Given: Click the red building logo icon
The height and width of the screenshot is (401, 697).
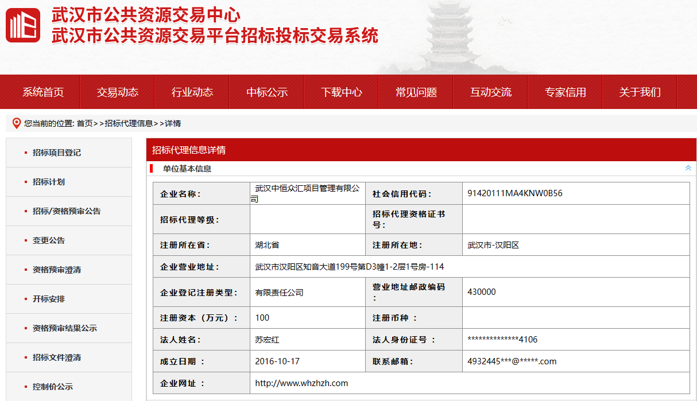Looking at the screenshot, I should 23,25.
